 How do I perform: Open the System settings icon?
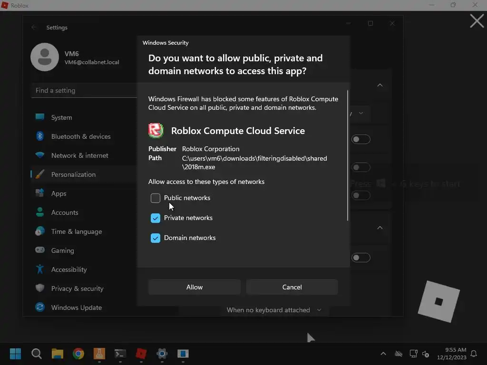coord(40,117)
